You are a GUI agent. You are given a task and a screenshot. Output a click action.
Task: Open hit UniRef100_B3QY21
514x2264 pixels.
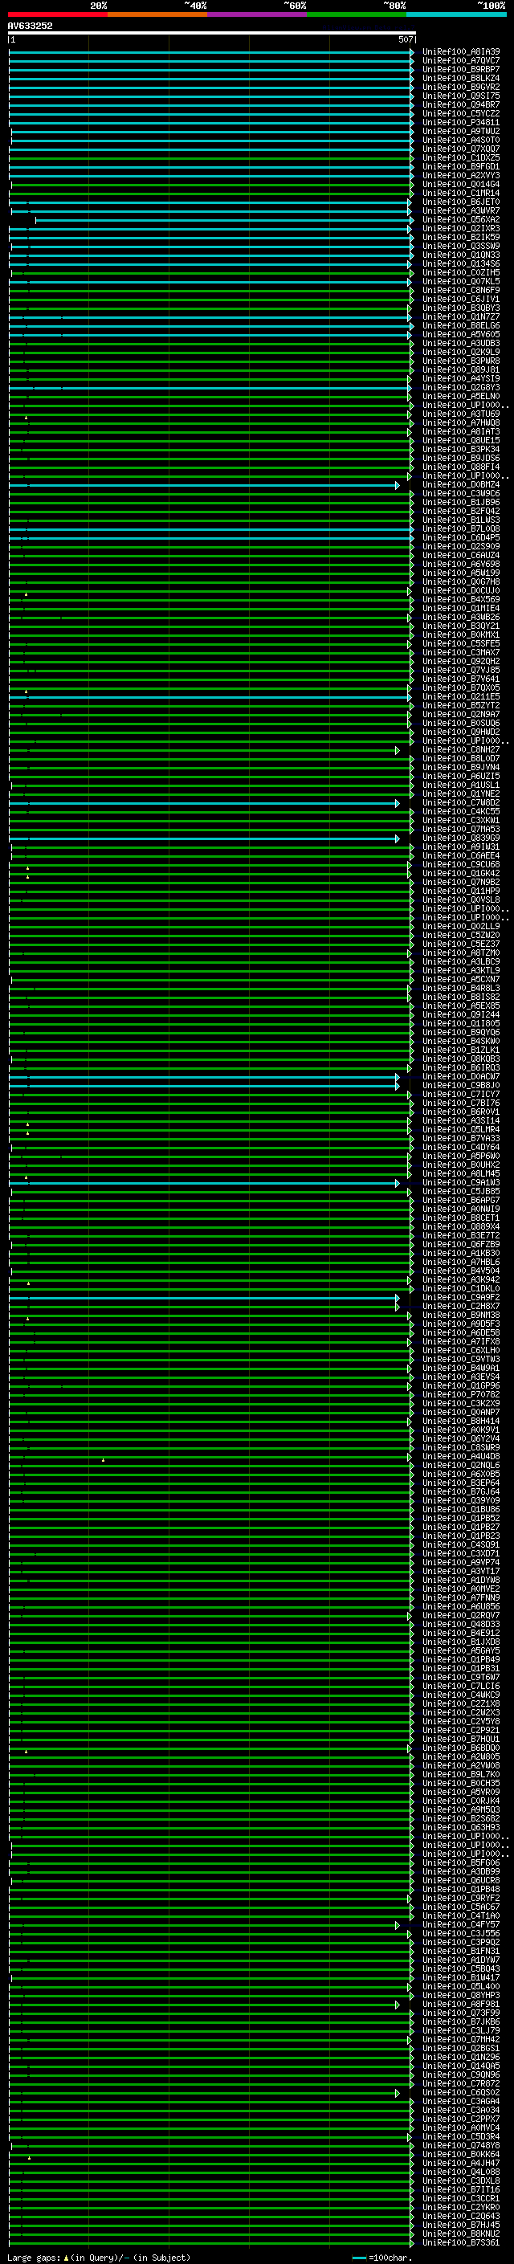(x=461, y=626)
